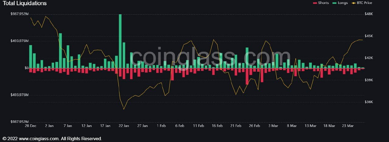Viewport: 389px width, 142px height.
Task: Select the 16 Feb date label
Action: coord(218,126)
